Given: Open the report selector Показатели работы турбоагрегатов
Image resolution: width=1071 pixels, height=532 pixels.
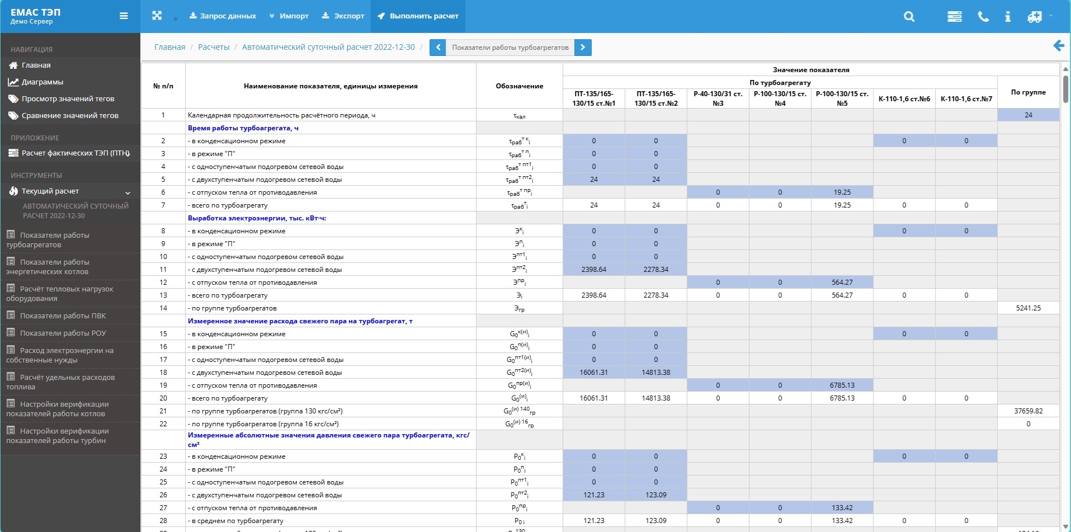Looking at the screenshot, I should click(510, 48).
